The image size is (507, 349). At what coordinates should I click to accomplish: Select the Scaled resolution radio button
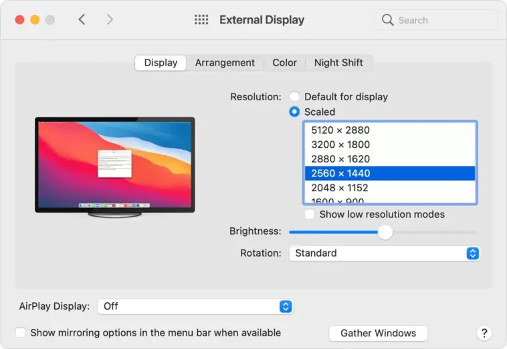(x=294, y=112)
